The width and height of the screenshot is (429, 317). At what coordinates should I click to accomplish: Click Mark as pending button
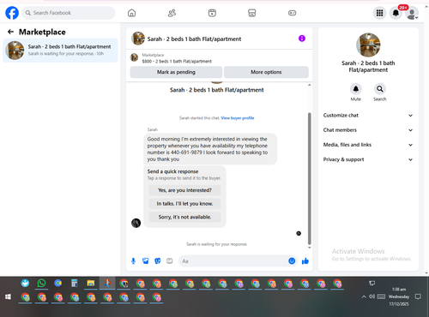[x=176, y=72]
